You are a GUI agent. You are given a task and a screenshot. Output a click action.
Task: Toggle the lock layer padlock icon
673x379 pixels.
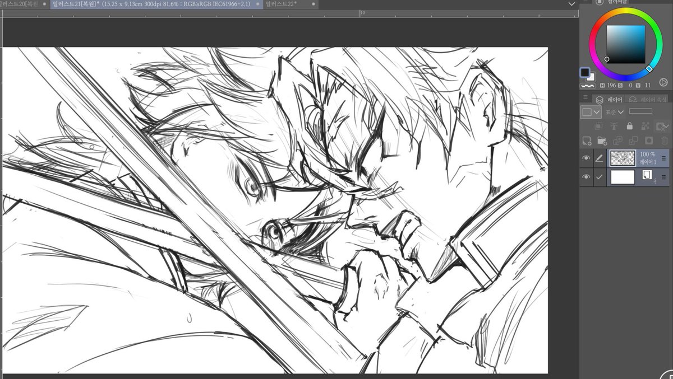tap(630, 127)
